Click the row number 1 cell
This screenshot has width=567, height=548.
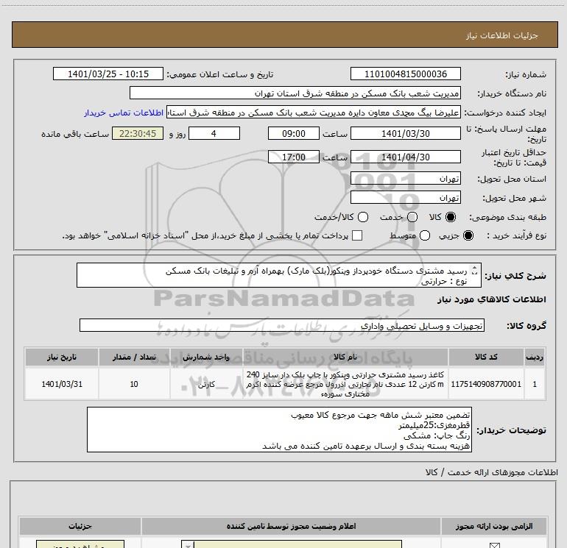point(535,384)
